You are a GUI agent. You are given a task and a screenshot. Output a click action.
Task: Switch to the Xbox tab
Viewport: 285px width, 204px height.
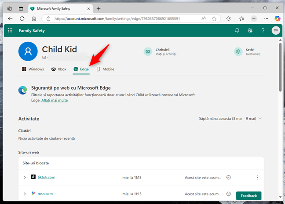tap(58, 69)
